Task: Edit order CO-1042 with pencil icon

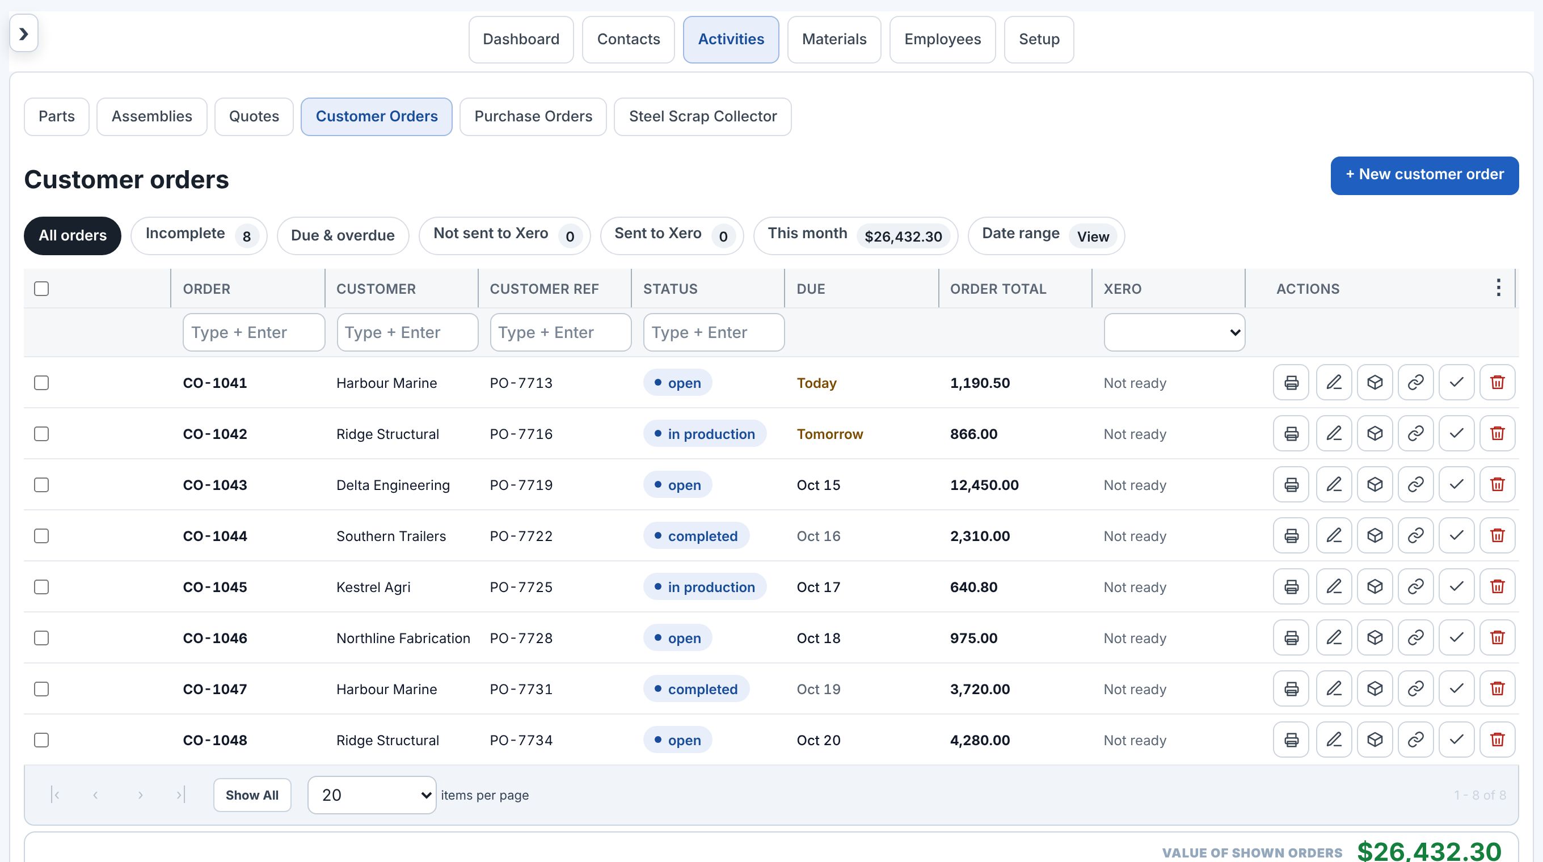Action: pos(1333,433)
